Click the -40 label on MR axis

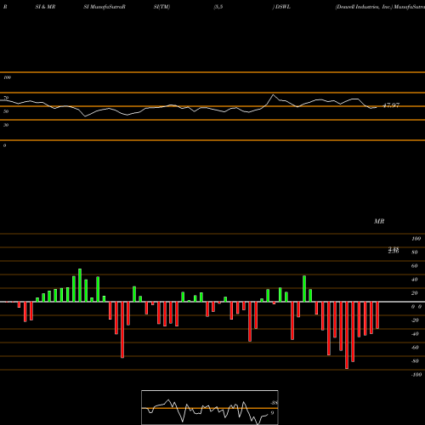point(415,334)
